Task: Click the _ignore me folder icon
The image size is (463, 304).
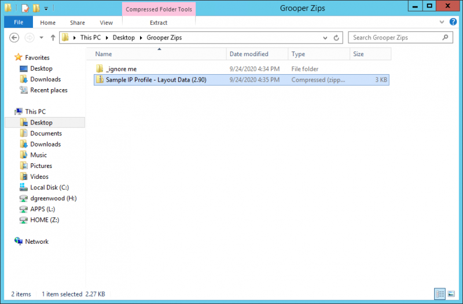Action: (100, 69)
